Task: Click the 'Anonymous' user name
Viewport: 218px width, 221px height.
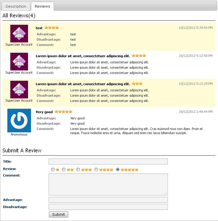Action: coord(19,135)
